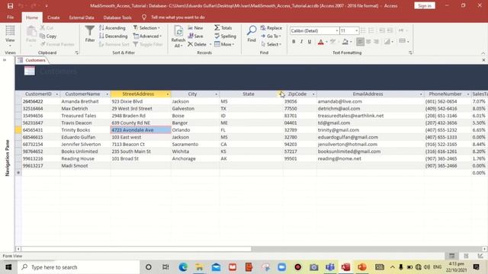Click the horizontal scrollbar thumb
Image resolution: width=488 pixels, height=274 pixels.
136,249
